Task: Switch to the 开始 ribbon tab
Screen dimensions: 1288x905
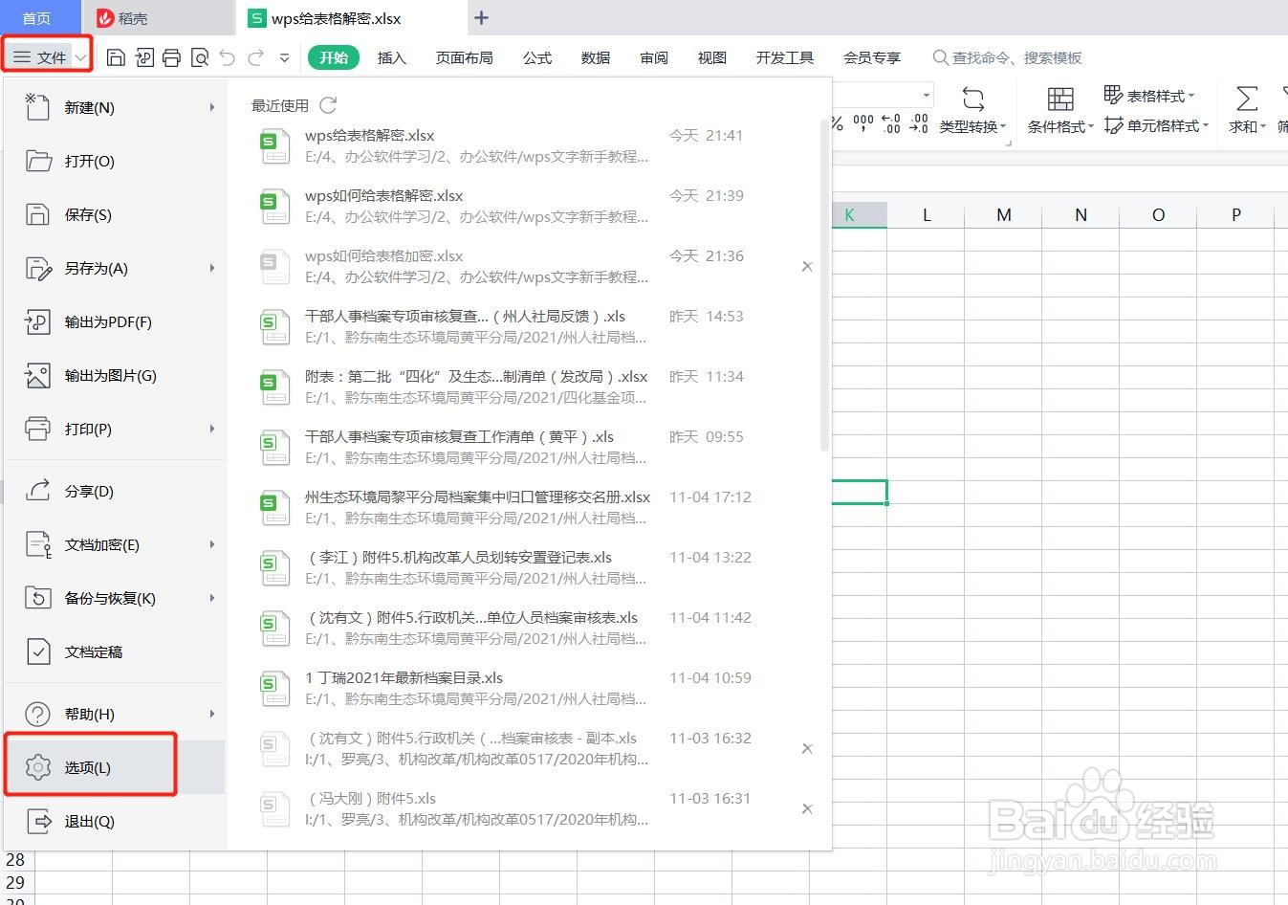Action: pyautogui.click(x=334, y=57)
